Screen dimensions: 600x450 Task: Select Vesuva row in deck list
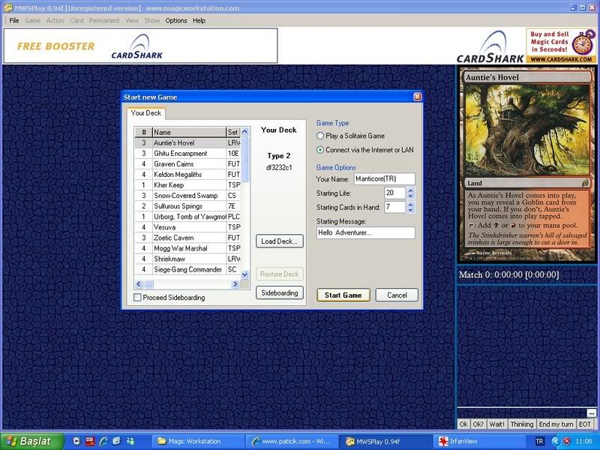[187, 227]
